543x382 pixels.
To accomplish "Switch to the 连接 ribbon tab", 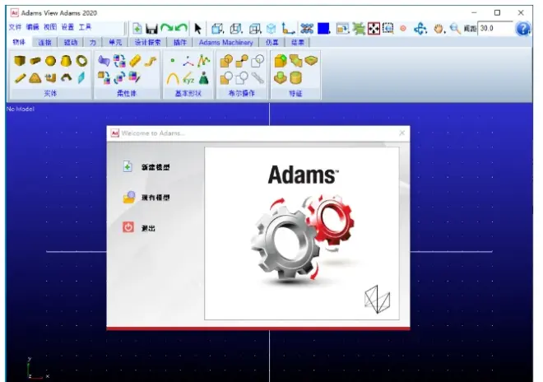I will coord(44,42).
